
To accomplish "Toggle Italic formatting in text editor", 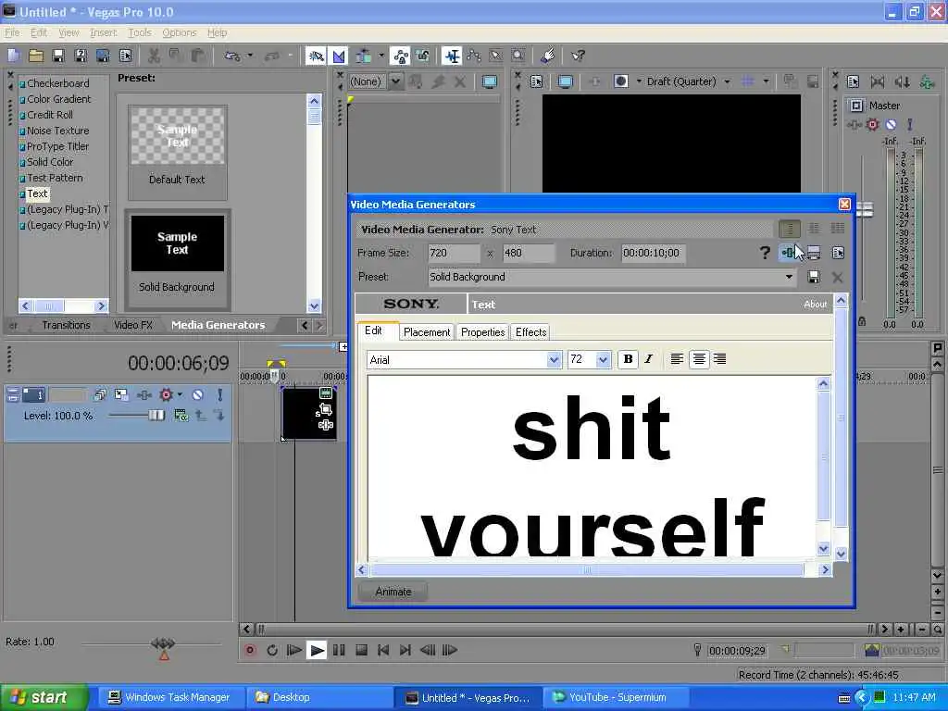I will click(x=649, y=359).
